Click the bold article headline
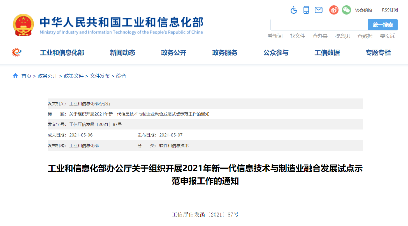 205,175
